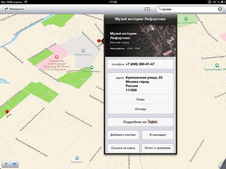This screenshot has height=169, width=226.
Task: Tap the clock 17:58 in status bar
Action: 113,2
